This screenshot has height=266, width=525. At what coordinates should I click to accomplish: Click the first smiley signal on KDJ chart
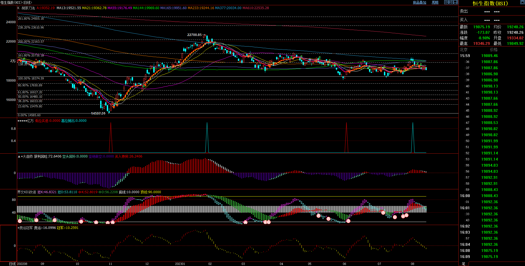pyautogui.click(x=20, y=221)
